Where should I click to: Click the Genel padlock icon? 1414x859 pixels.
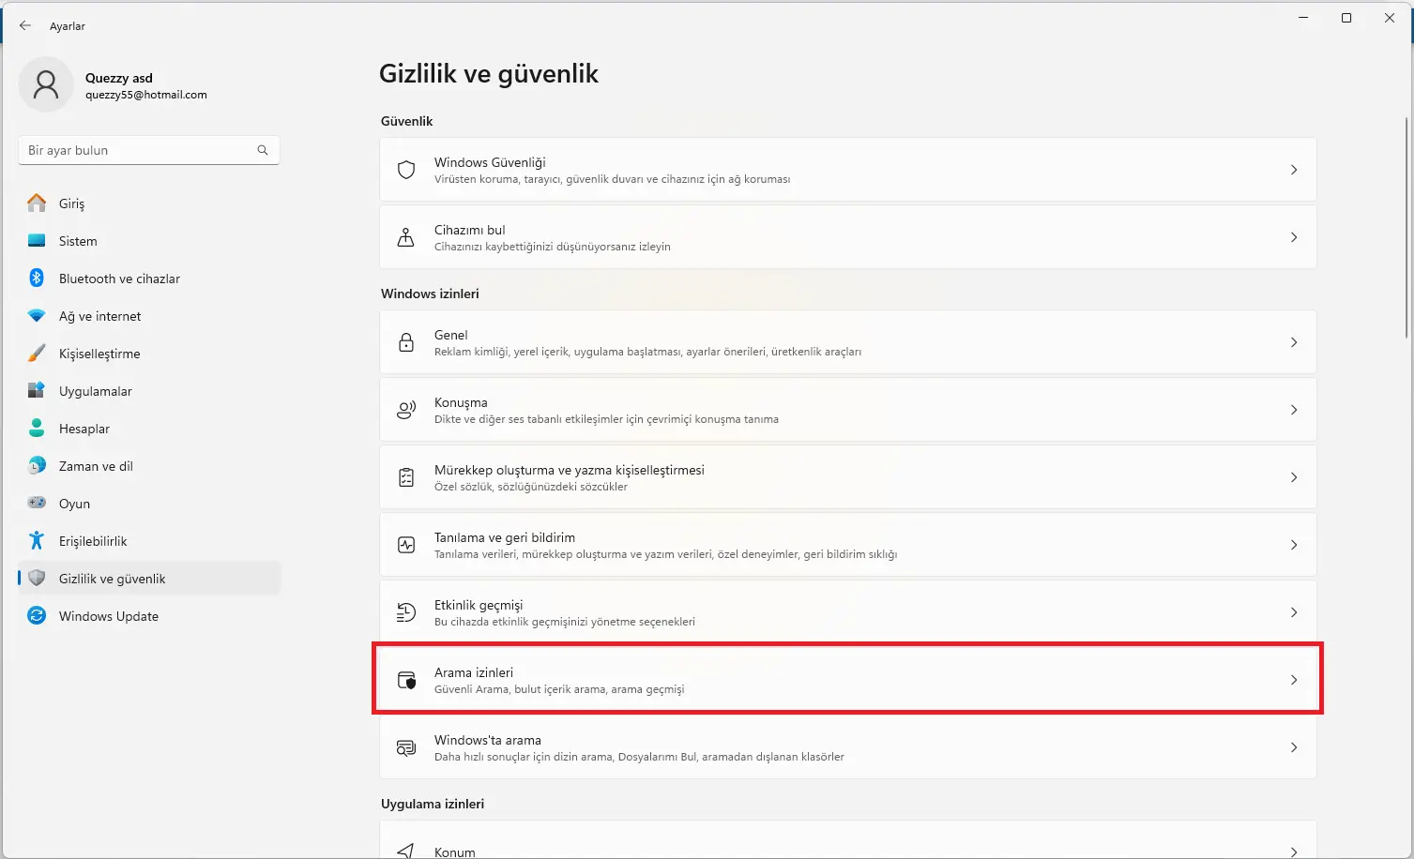[x=406, y=342]
